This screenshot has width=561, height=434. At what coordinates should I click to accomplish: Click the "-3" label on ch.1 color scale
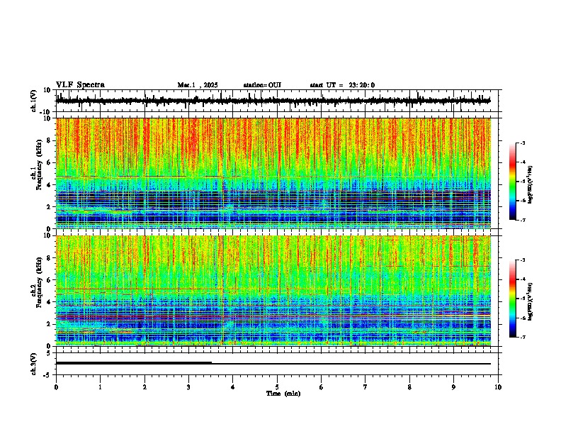(523, 143)
